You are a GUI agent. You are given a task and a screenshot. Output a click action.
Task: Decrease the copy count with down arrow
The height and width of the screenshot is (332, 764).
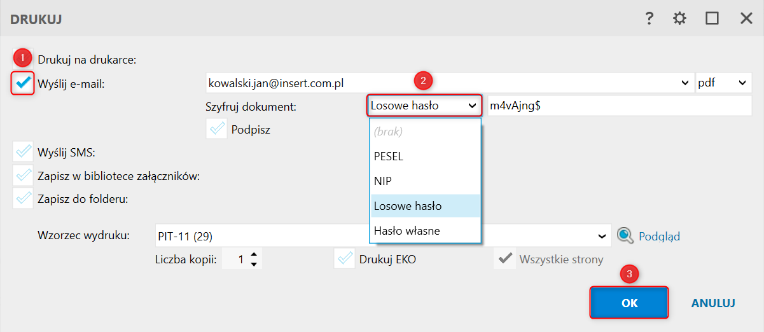254,264
